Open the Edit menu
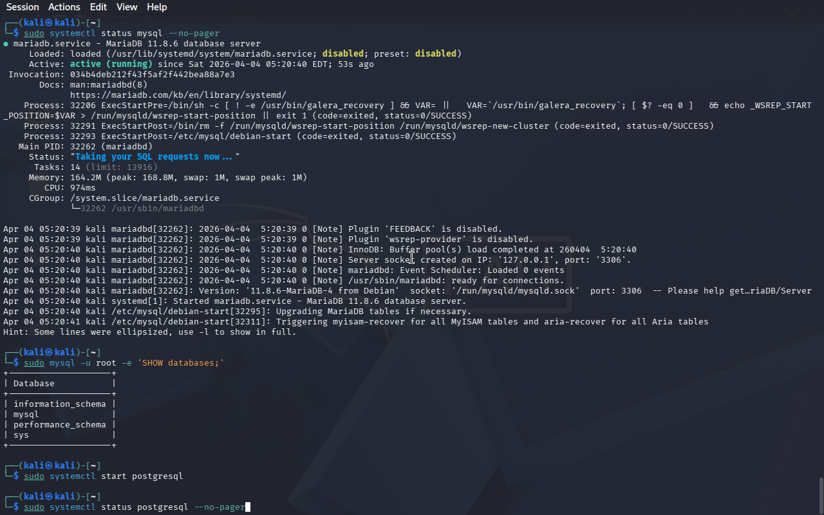Image resolution: width=824 pixels, height=515 pixels. point(98,7)
